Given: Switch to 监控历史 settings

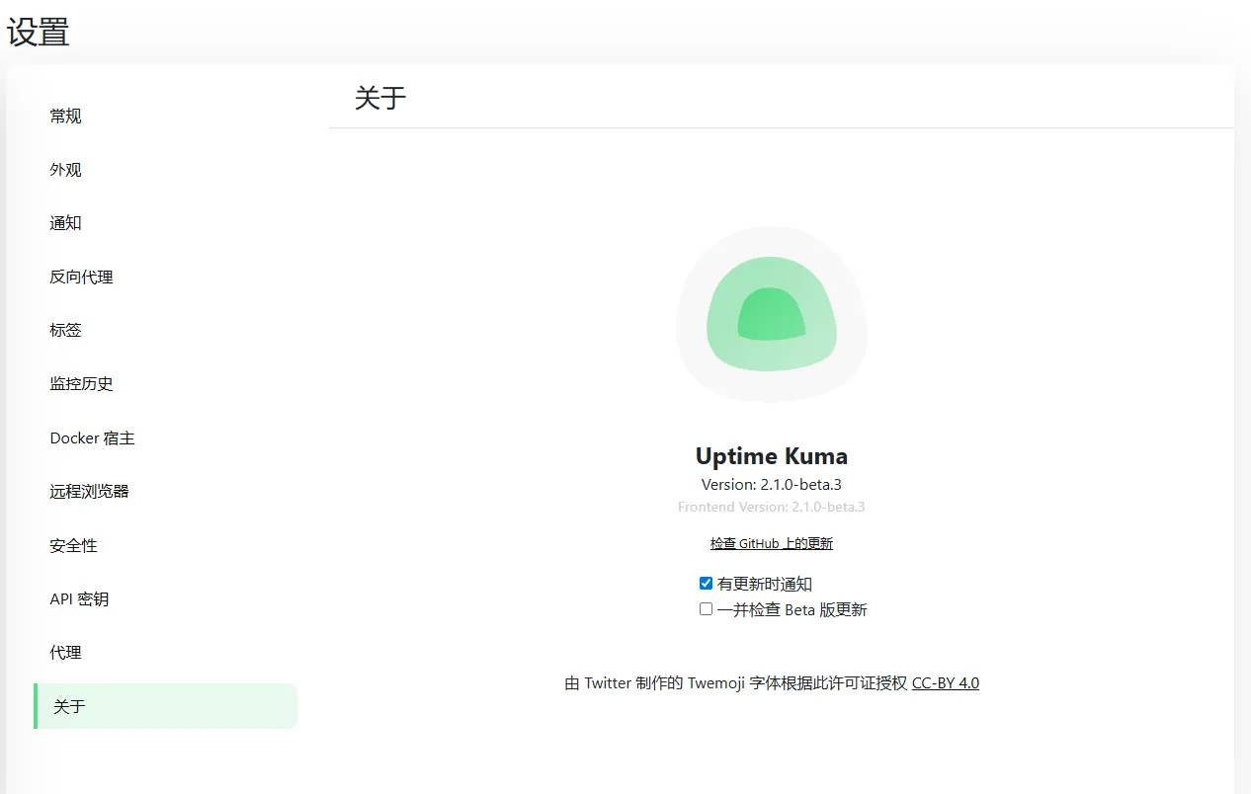Looking at the screenshot, I should pyautogui.click(x=82, y=384).
